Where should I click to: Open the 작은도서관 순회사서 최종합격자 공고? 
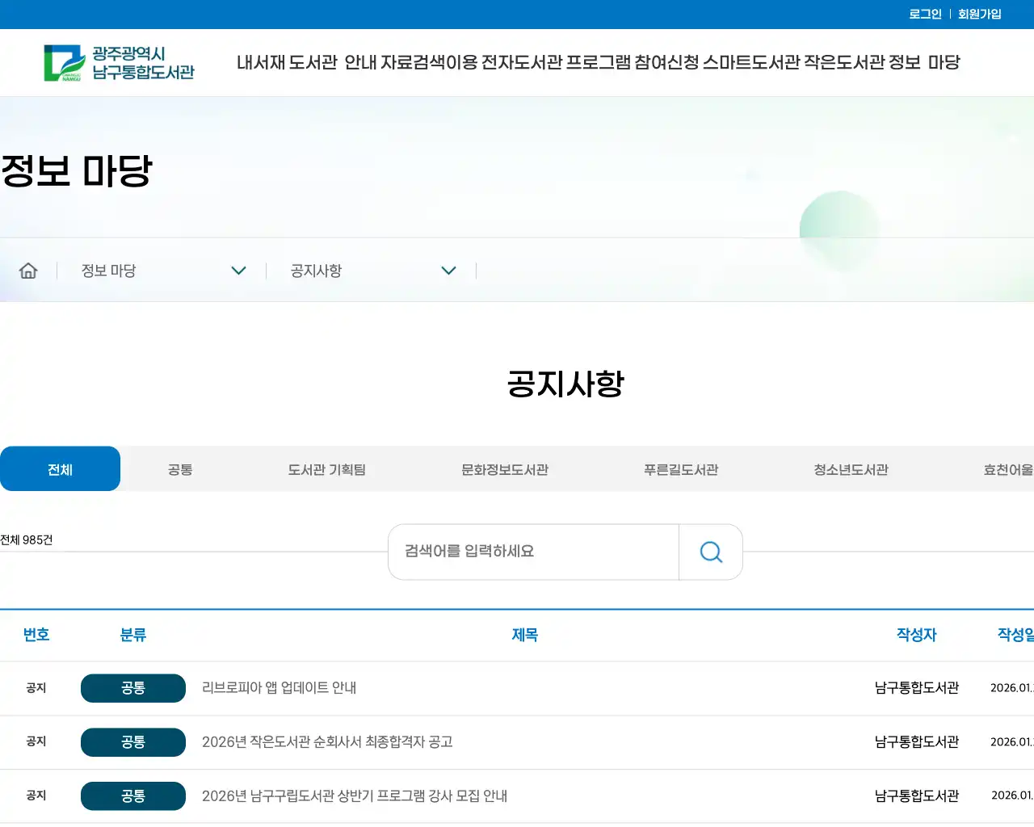[327, 742]
